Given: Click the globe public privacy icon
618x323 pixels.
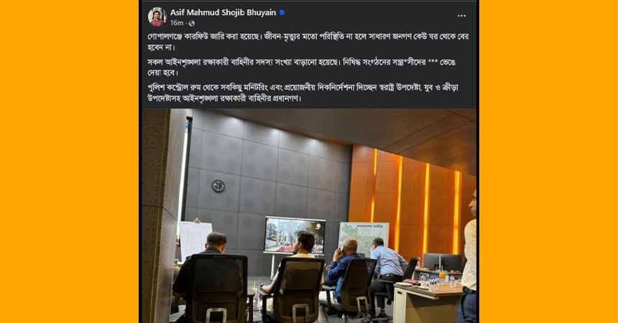Looking at the screenshot, I should pyautogui.click(x=192, y=23).
